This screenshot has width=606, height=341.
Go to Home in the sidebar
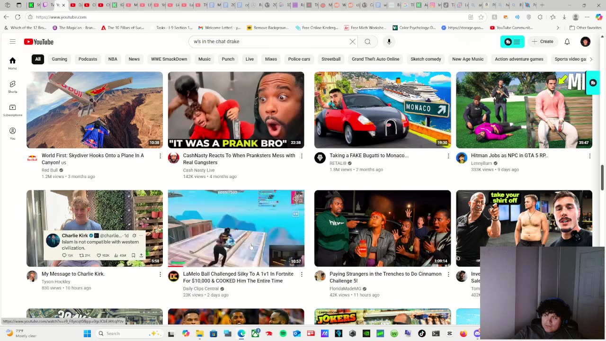12,63
